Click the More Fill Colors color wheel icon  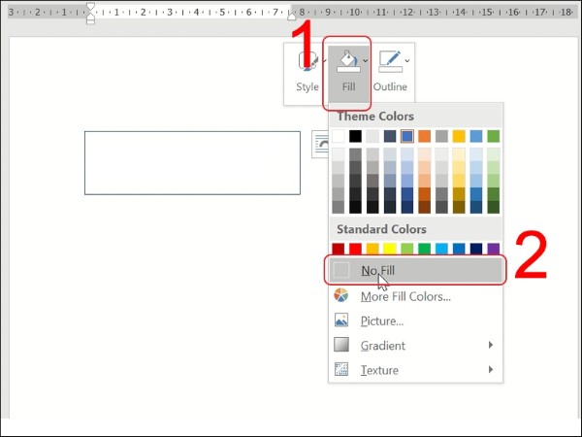pos(340,296)
